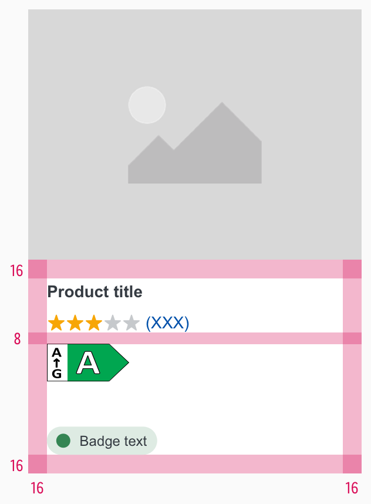
Task: Click the left-side 16 label above bottom row
Action: point(16,466)
